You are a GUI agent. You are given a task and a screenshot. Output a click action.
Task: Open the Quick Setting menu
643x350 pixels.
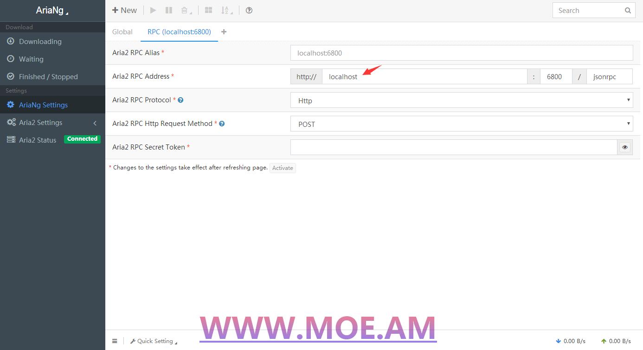[x=154, y=341]
